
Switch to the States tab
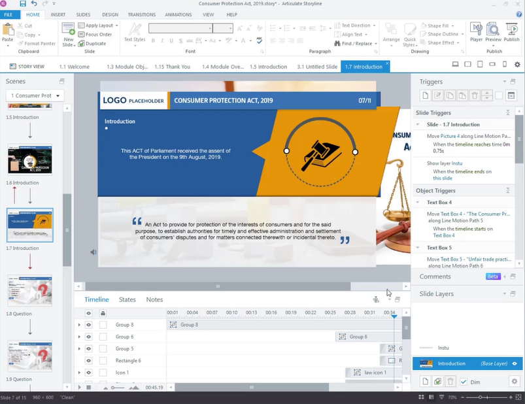127,299
